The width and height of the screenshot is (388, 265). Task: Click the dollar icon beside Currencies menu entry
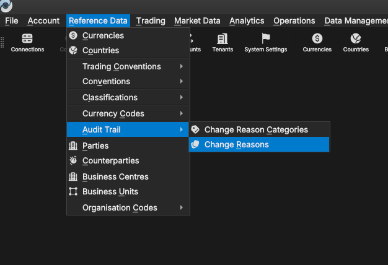pos(73,35)
